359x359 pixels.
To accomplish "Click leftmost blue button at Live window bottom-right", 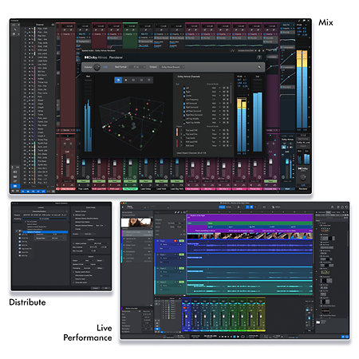I will (x=343, y=337).
